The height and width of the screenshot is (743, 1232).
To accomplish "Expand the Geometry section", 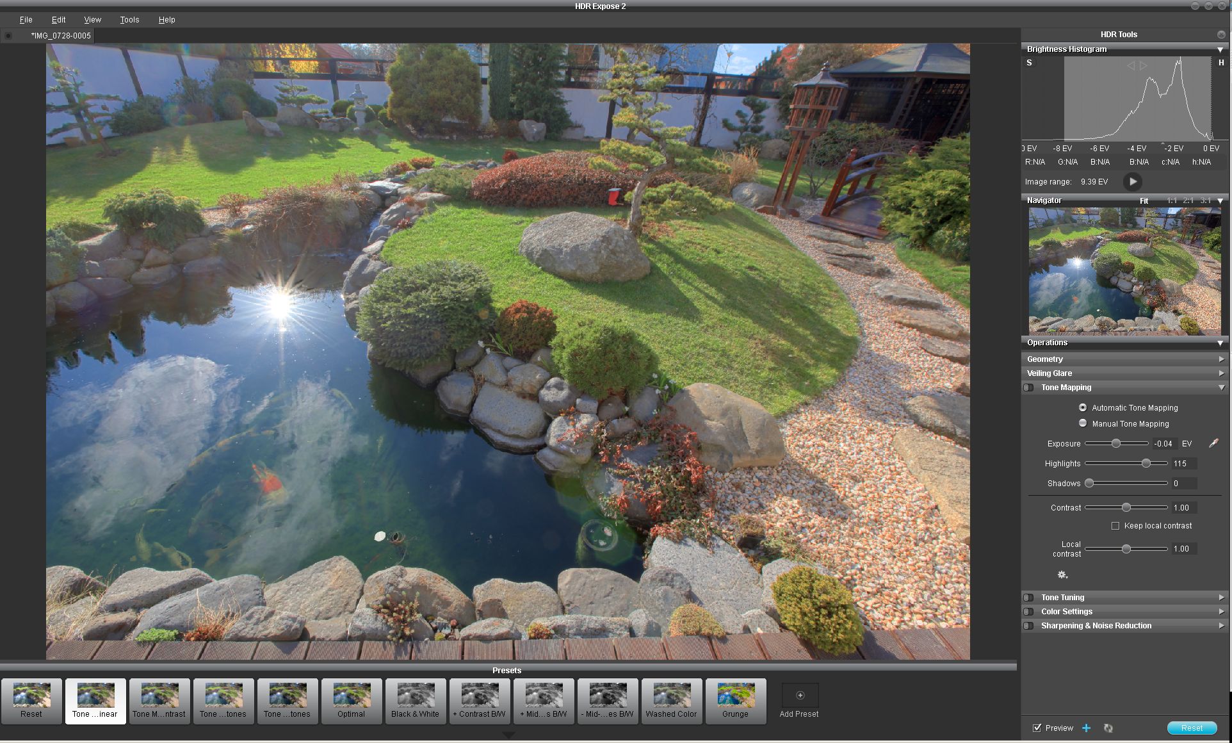I will tap(1221, 359).
